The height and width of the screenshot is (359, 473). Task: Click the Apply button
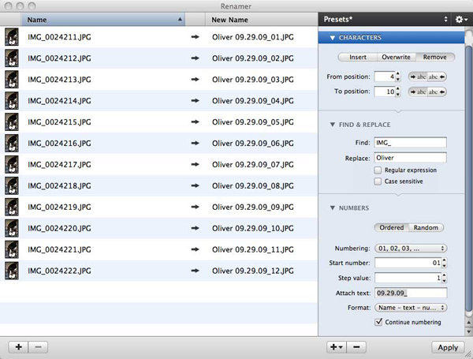[447, 347]
